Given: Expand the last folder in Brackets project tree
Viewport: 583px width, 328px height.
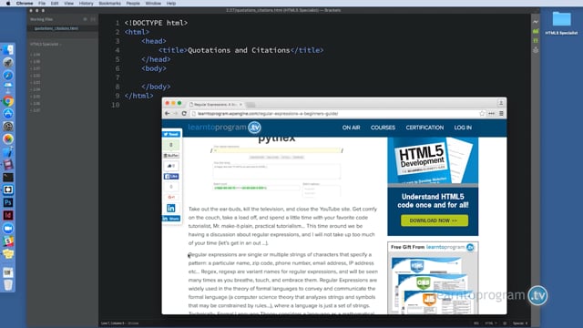Looking at the screenshot, I should pyautogui.click(x=36, y=110).
